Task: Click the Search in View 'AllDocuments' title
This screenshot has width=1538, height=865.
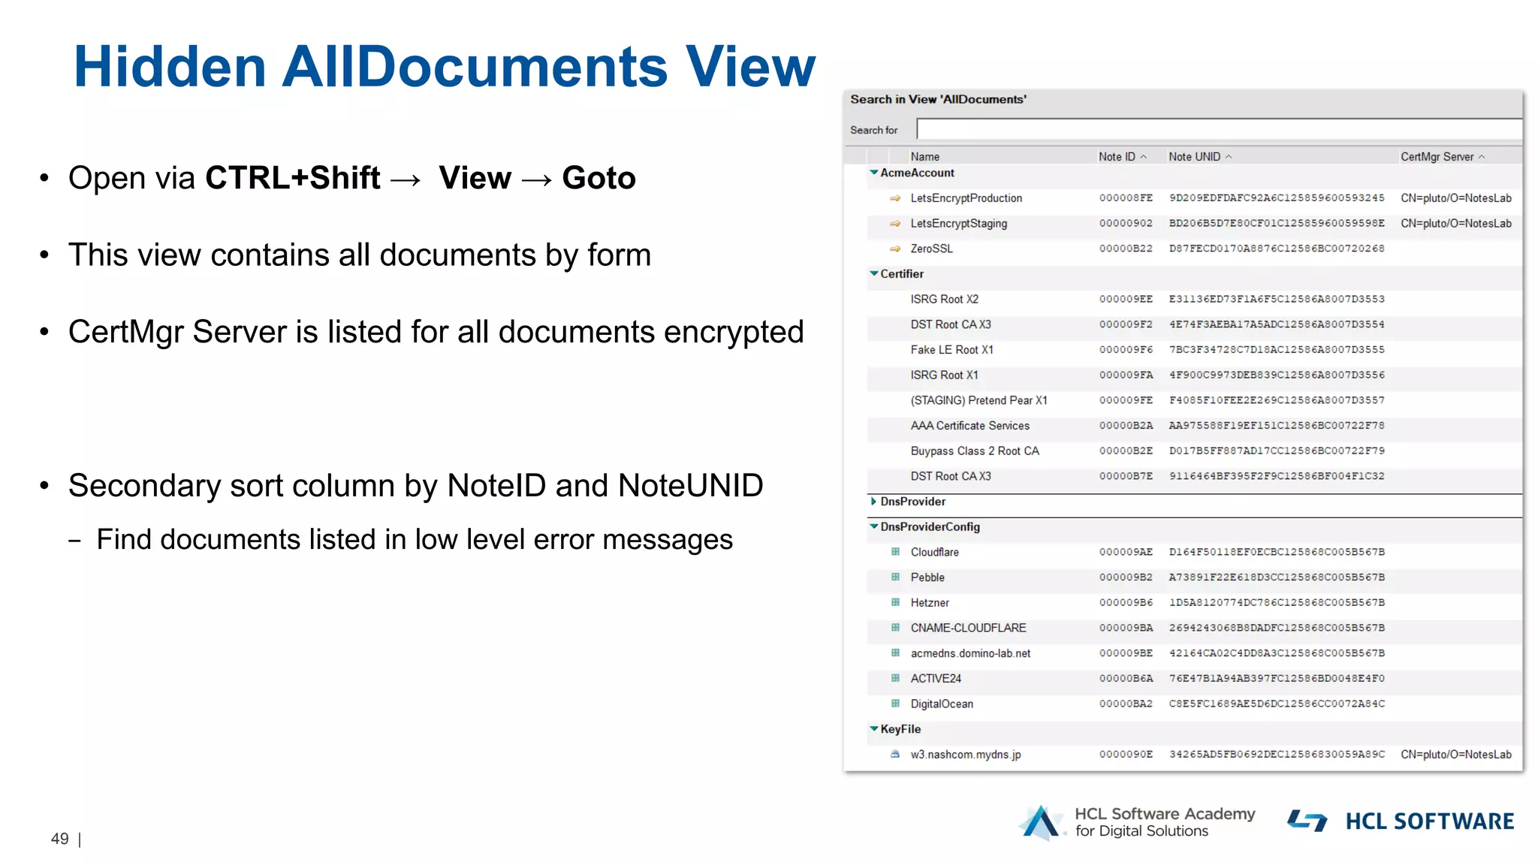Action: 938,99
